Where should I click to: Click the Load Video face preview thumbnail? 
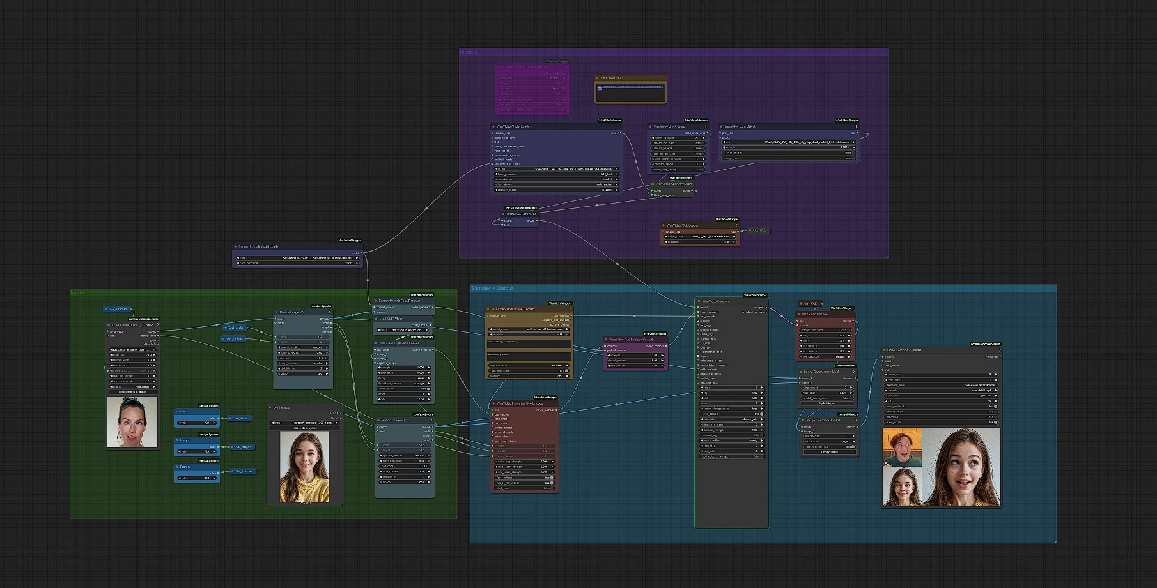(132, 421)
